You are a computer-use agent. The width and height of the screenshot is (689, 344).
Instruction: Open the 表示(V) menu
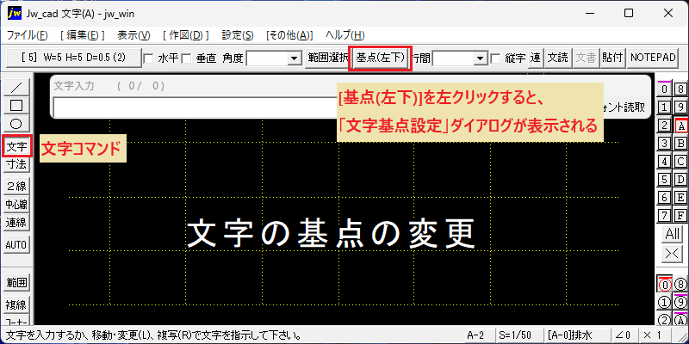tap(134, 35)
